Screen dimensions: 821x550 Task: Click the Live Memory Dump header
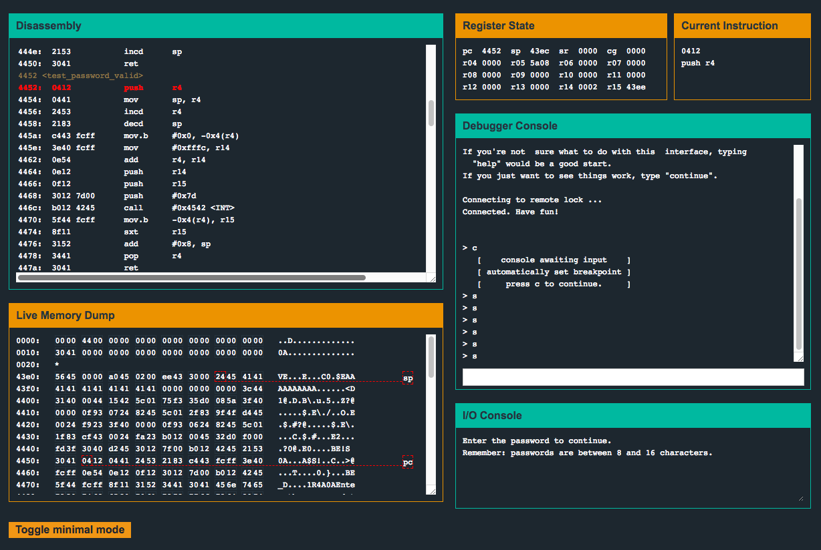tap(226, 316)
